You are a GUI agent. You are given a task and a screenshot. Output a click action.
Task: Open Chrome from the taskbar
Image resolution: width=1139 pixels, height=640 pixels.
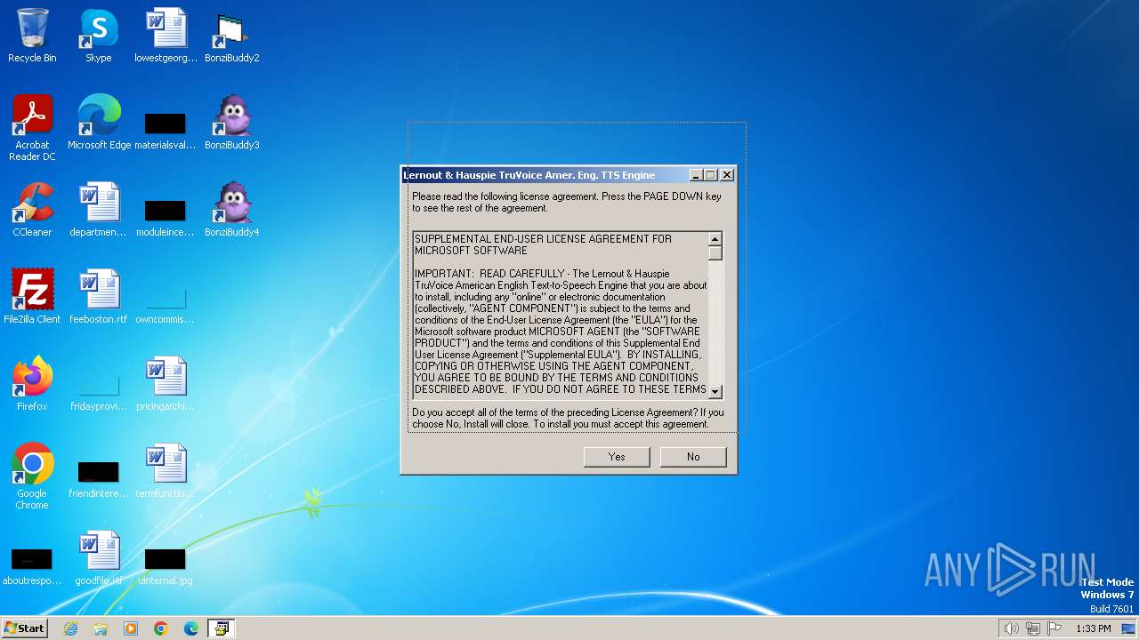tap(161, 628)
